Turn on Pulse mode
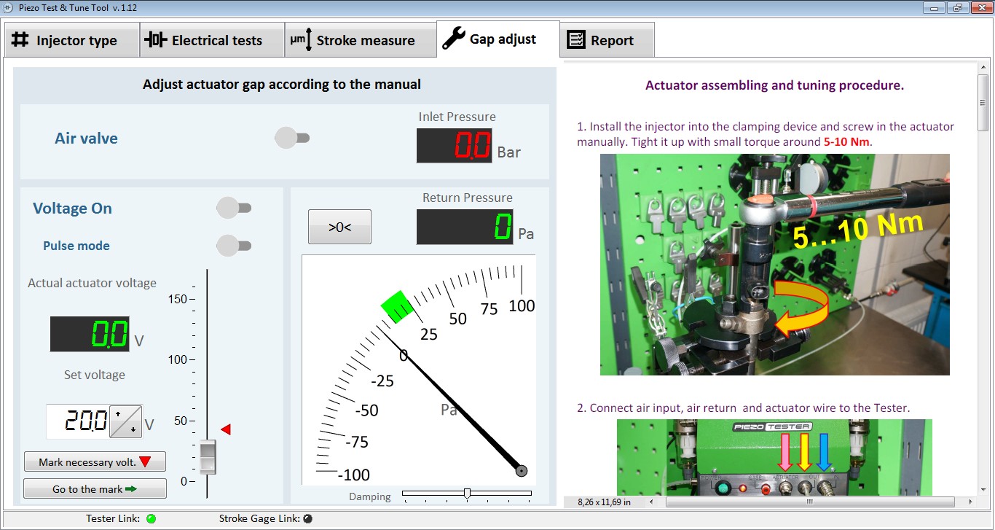 pyautogui.click(x=234, y=246)
